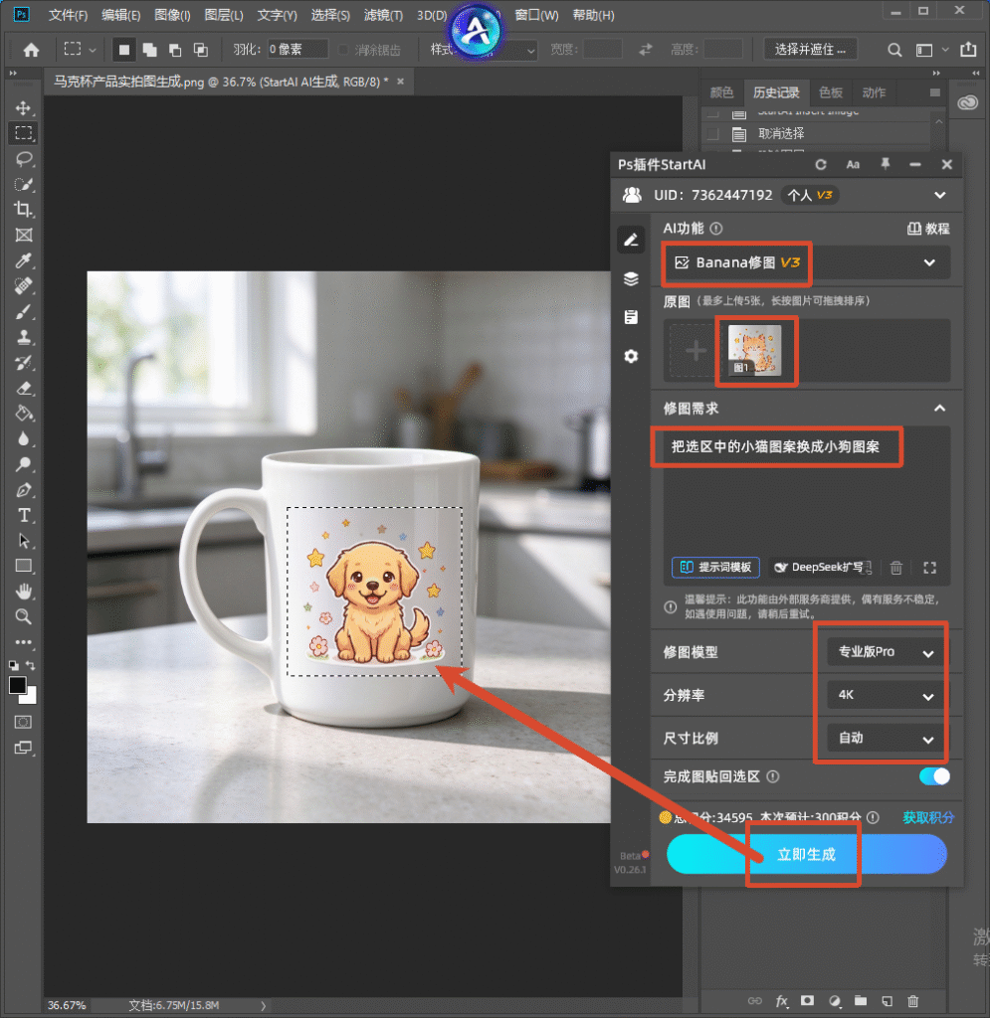Select the Blur tool

coord(24,438)
